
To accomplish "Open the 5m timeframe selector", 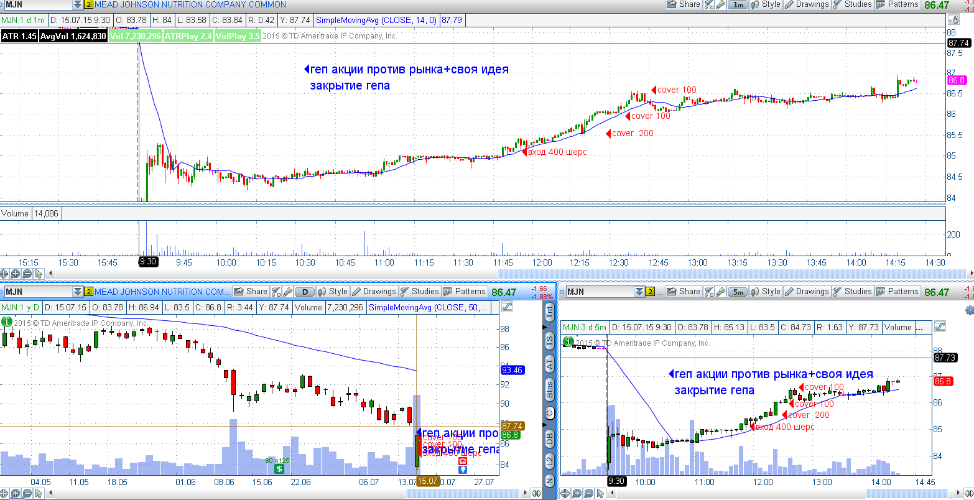I will pos(738,291).
